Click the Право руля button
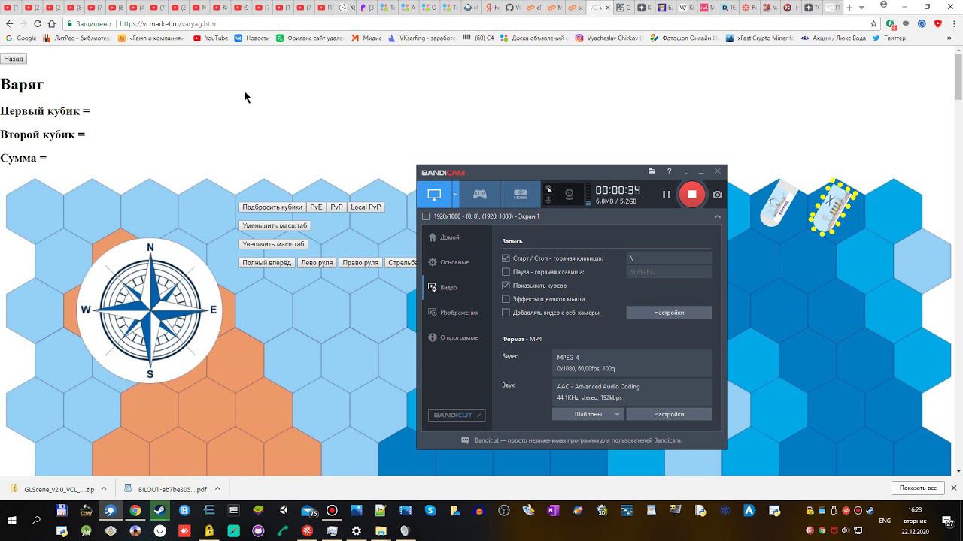Viewport: 963px width, 541px height. (x=360, y=263)
